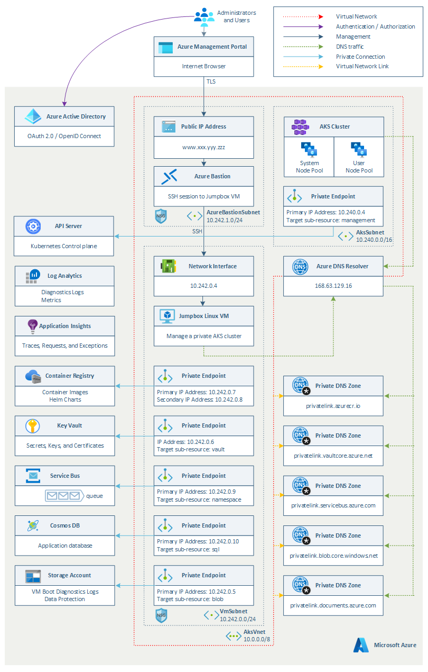This screenshot has height=672, width=428.
Task: Click the NSG shield in VmSubnet
Action: tap(161, 616)
